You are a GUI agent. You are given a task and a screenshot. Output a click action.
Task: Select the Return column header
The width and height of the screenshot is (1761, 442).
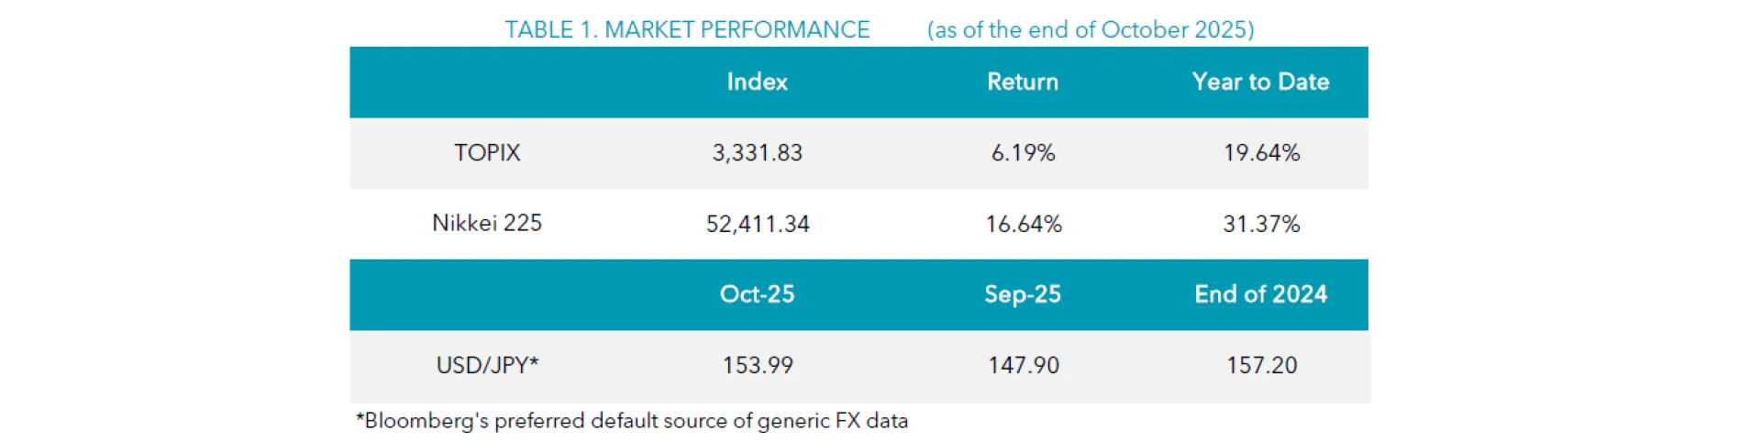click(x=1023, y=82)
